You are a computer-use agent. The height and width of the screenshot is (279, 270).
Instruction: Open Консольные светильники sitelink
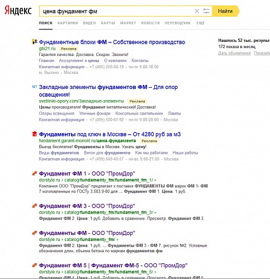click(139, 114)
